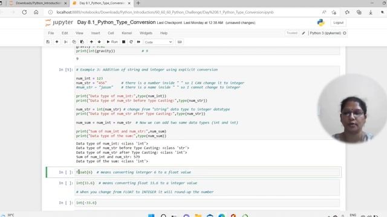Open the Windows Start menu
Viewport: 387px width, 217px height.
(151, 216)
